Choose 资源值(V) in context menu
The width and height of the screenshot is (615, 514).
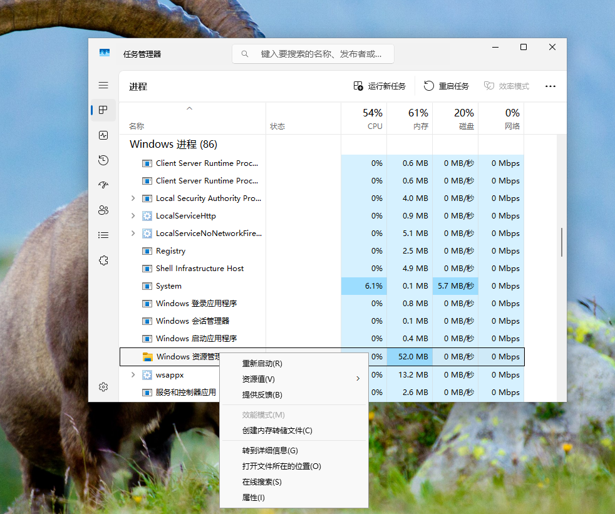pyautogui.click(x=294, y=379)
